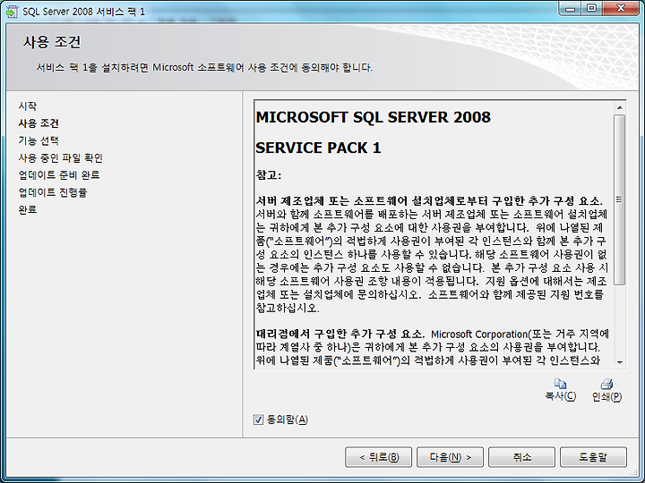
Task: Click the SERVICE PACK 1 heading
Action: (x=318, y=148)
